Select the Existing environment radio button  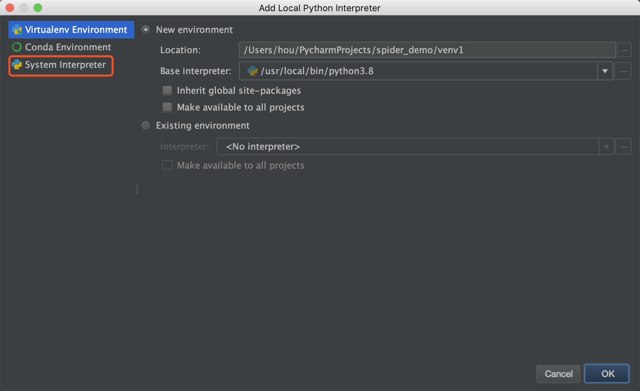146,126
